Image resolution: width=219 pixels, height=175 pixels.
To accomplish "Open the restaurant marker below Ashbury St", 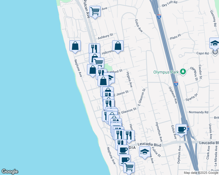I will click(94, 48).
